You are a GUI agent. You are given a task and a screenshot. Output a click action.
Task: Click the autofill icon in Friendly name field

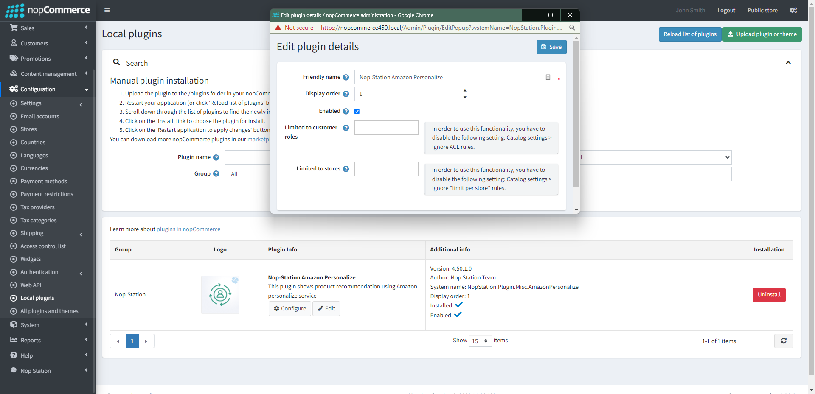[x=548, y=77]
